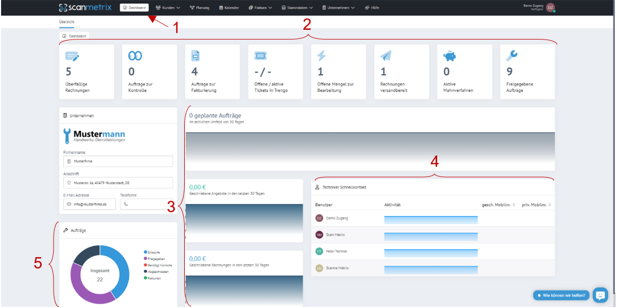Select the Scanna Metrix user row
Screen dimensions: 617x308
click(433, 268)
